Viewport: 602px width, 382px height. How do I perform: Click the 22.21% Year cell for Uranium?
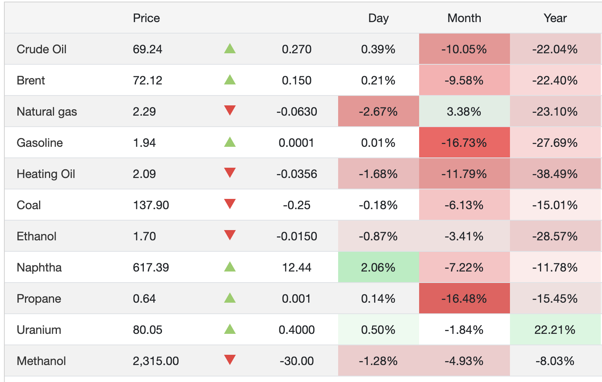[555, 330]
